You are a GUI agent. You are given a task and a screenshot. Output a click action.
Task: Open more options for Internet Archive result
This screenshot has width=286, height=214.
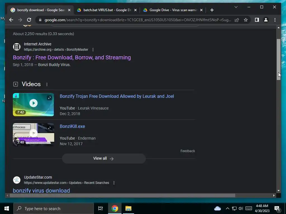pos(93,50)
